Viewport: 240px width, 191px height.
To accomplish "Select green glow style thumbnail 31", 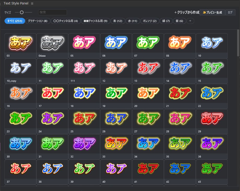I will click(x=52, y=147).
